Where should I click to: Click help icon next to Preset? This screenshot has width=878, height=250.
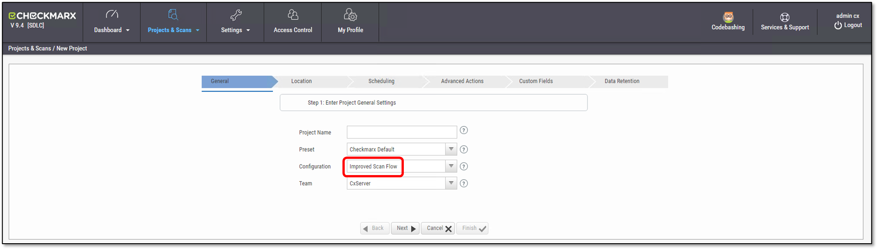click(463, 149)
